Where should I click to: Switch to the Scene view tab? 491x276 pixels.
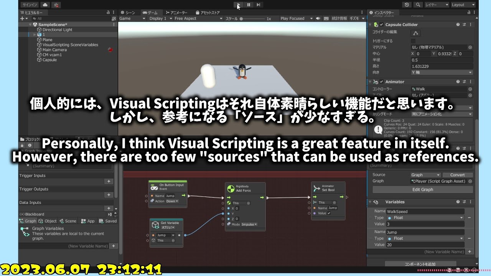pos(128,13)
